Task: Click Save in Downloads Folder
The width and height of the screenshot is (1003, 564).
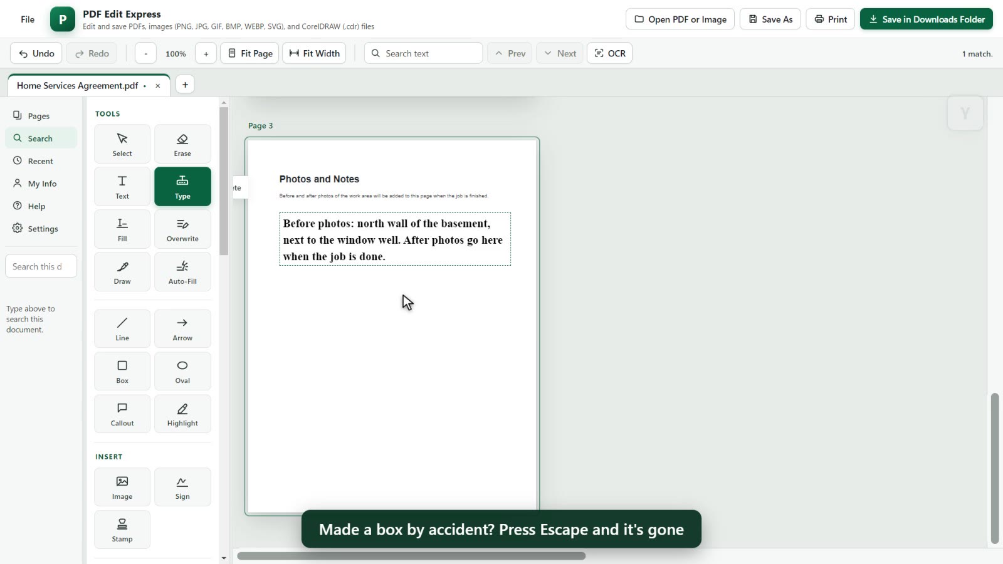Action: coord(927,19)
